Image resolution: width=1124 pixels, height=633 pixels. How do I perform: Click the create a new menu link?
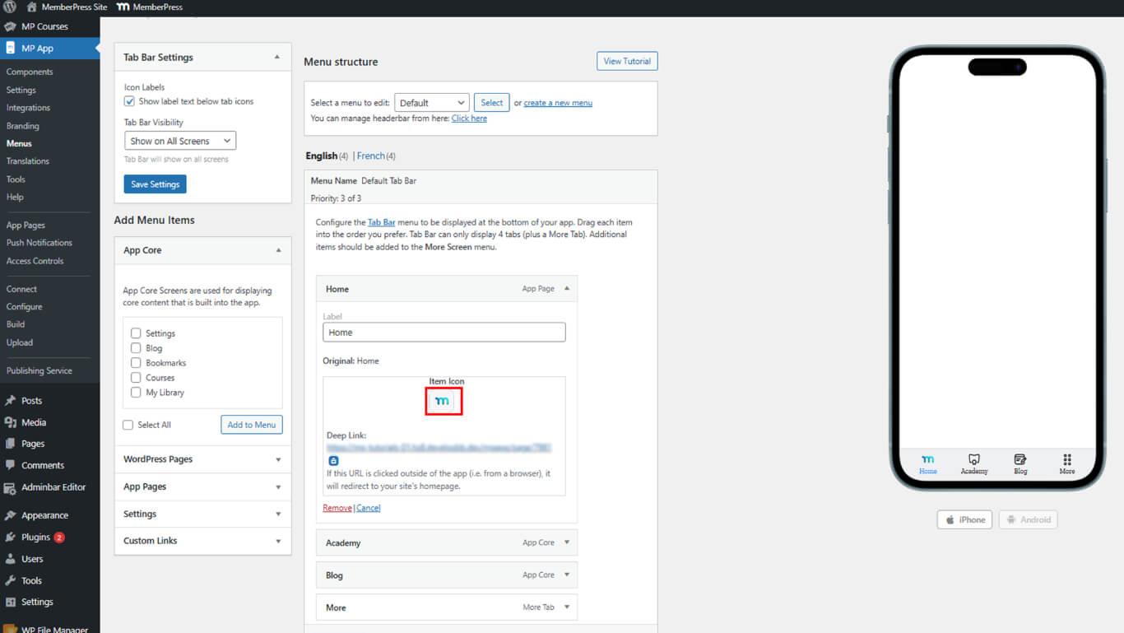[558, 103]
